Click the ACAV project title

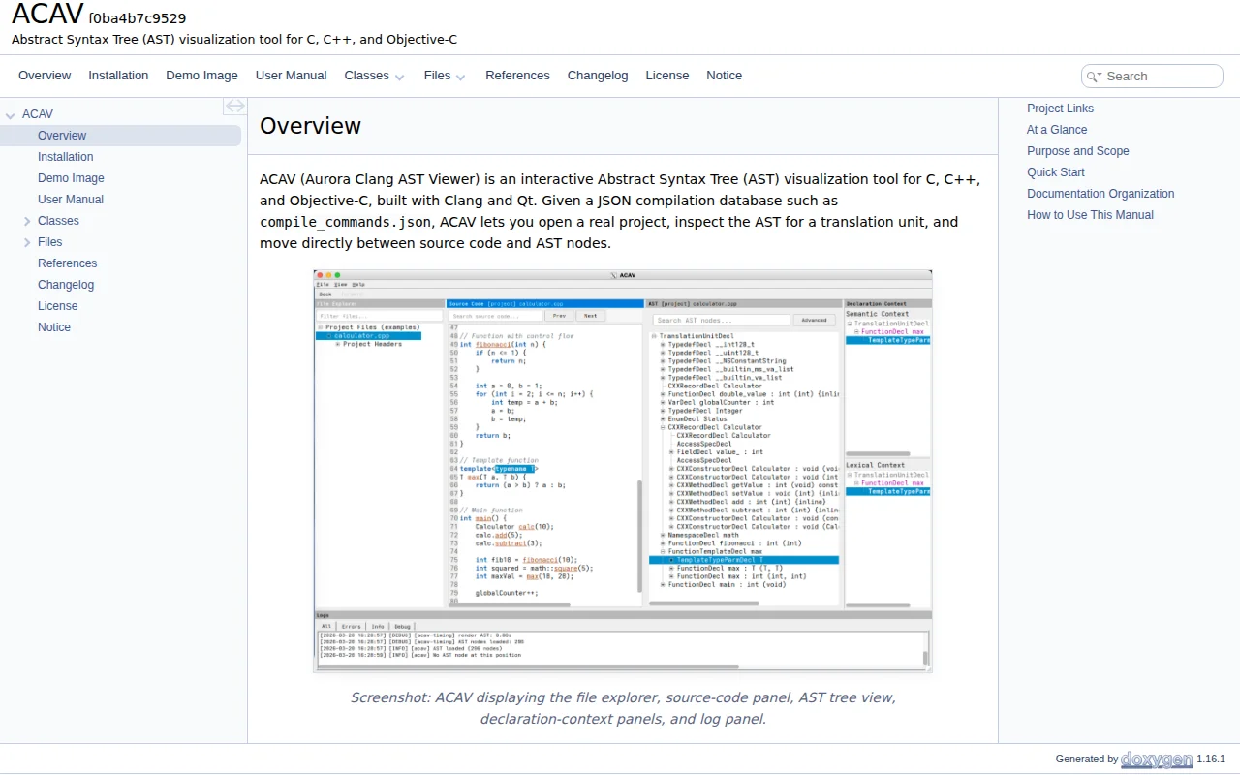coord(47,15)
